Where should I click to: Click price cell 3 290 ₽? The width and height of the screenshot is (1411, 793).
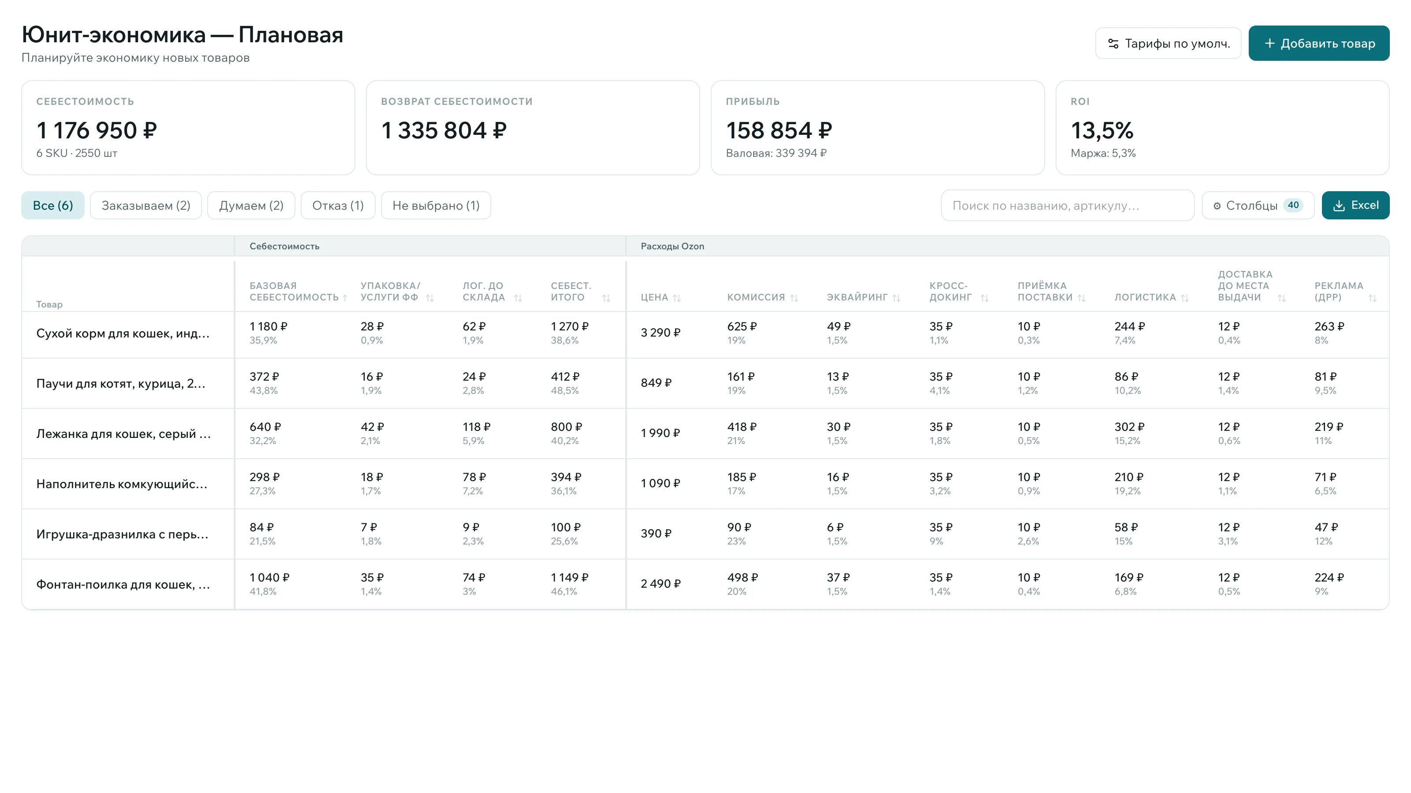click(x=661, y=333)
